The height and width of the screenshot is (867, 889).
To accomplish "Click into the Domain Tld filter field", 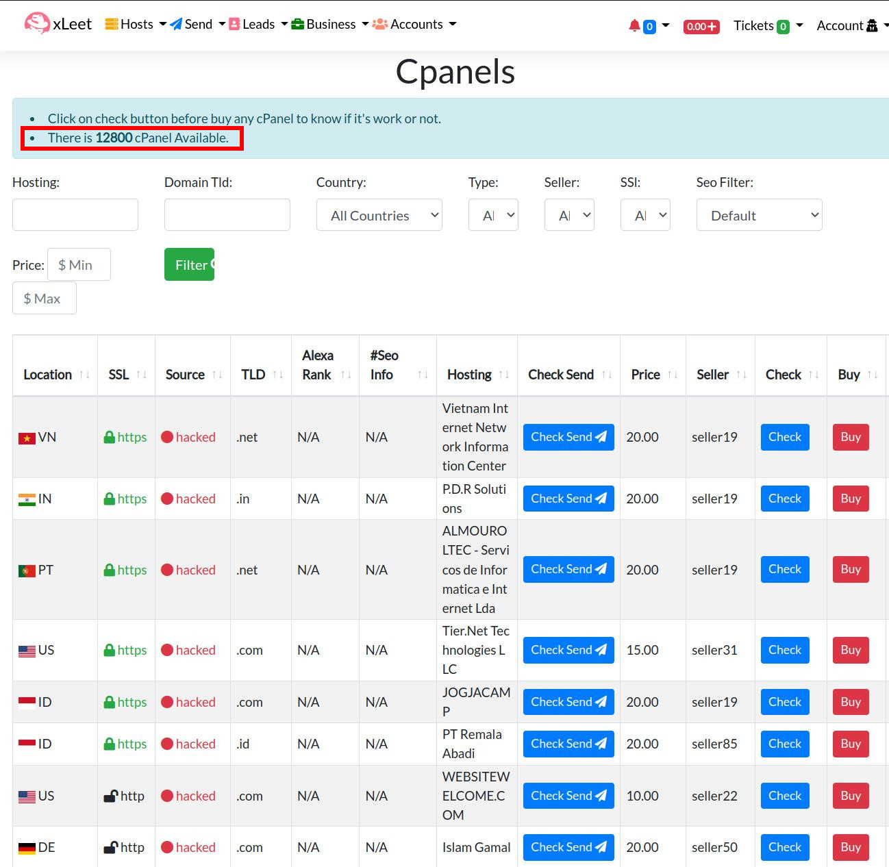I will click(227, 214).
